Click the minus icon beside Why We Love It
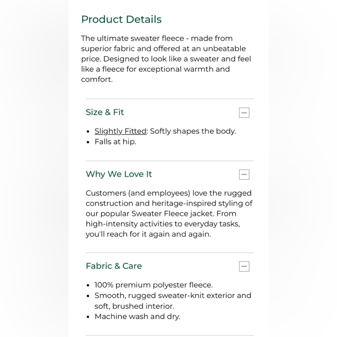 click(x=244, y=175)
